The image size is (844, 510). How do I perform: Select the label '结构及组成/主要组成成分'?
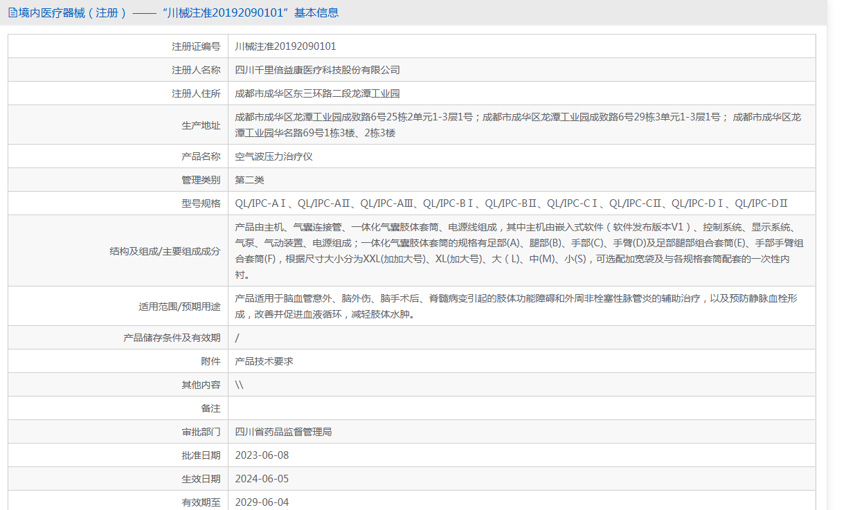(165, 251)
